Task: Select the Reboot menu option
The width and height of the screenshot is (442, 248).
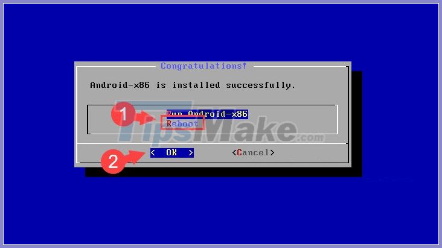Action: click(x=182, y=123)
